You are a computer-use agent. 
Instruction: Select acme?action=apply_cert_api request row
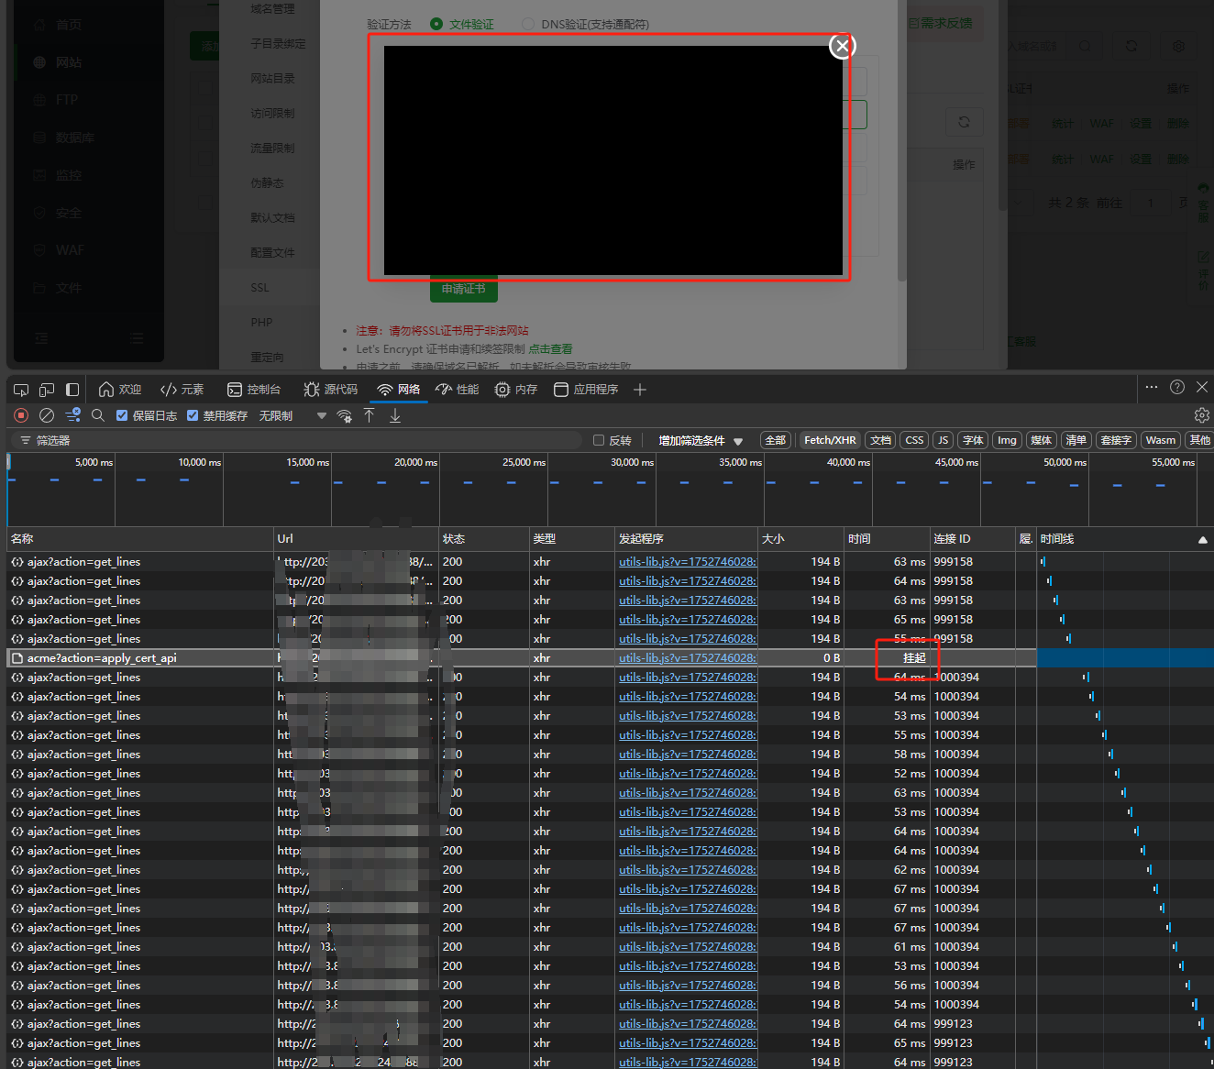pos(521,658)
